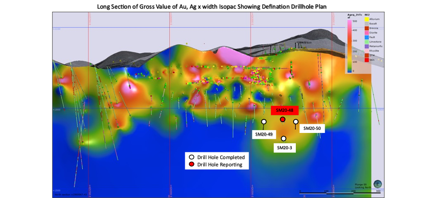Click the red SM20-48 drill hole marker
This screenshot has width=424, height=198.
[283, 119]
